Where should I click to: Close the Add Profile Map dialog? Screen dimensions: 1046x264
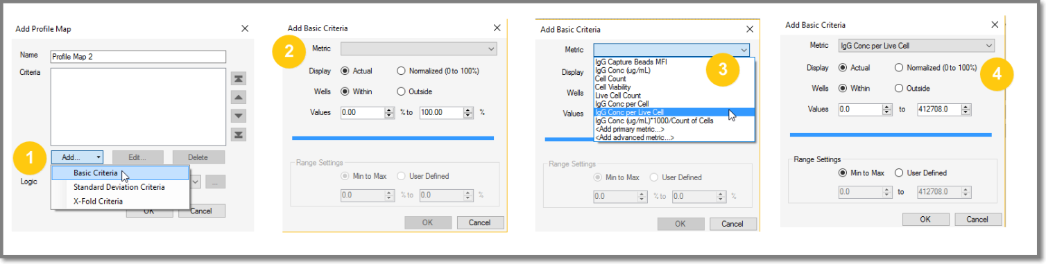click(245, 29)
